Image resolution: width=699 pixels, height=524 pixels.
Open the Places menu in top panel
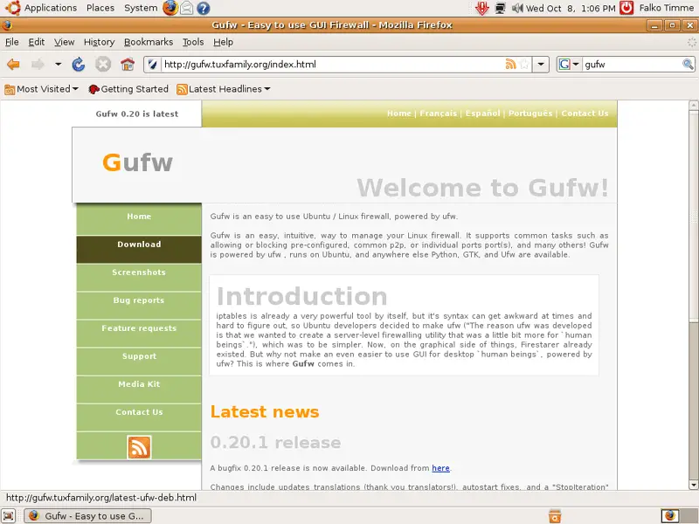click(100, 8)
